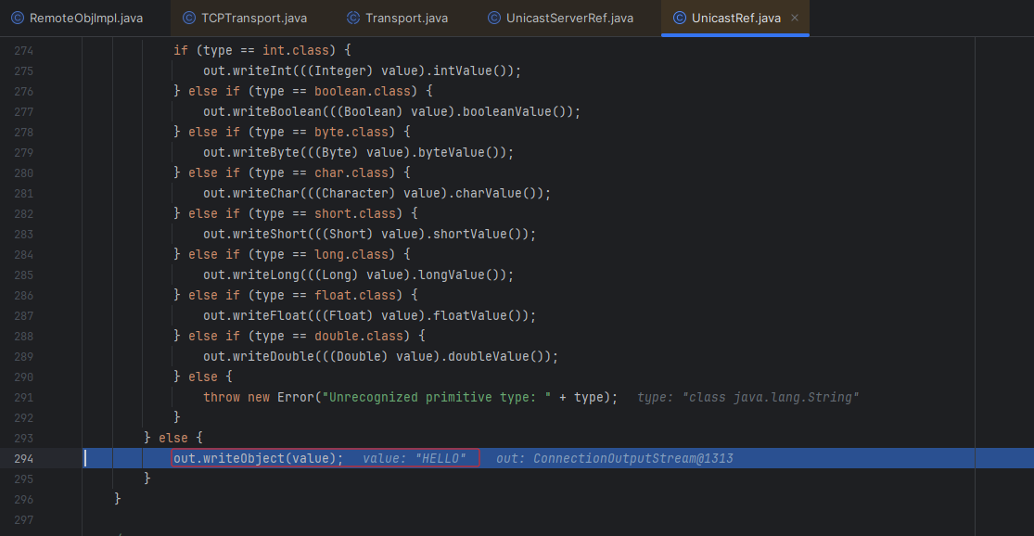This screenshot has width=1034, height=536.
Task: Click line number 294 in the gutter
Action: point(22,458)
